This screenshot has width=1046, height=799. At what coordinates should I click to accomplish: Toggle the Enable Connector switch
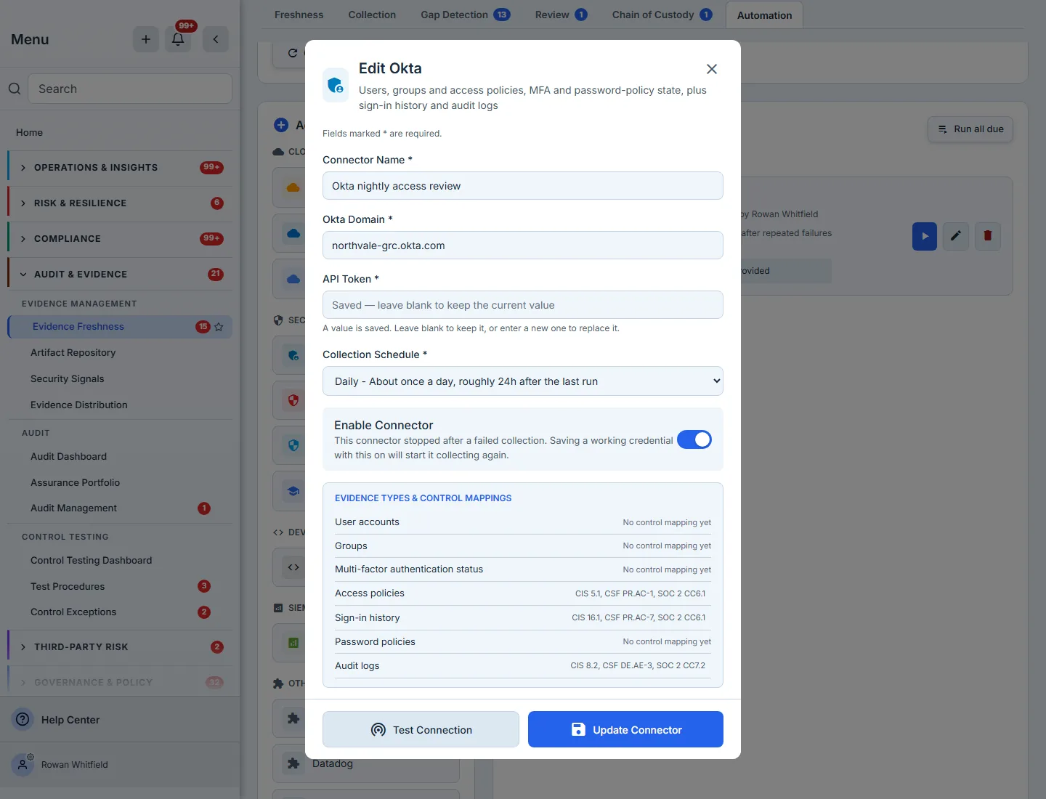click(x=694, y=439)
